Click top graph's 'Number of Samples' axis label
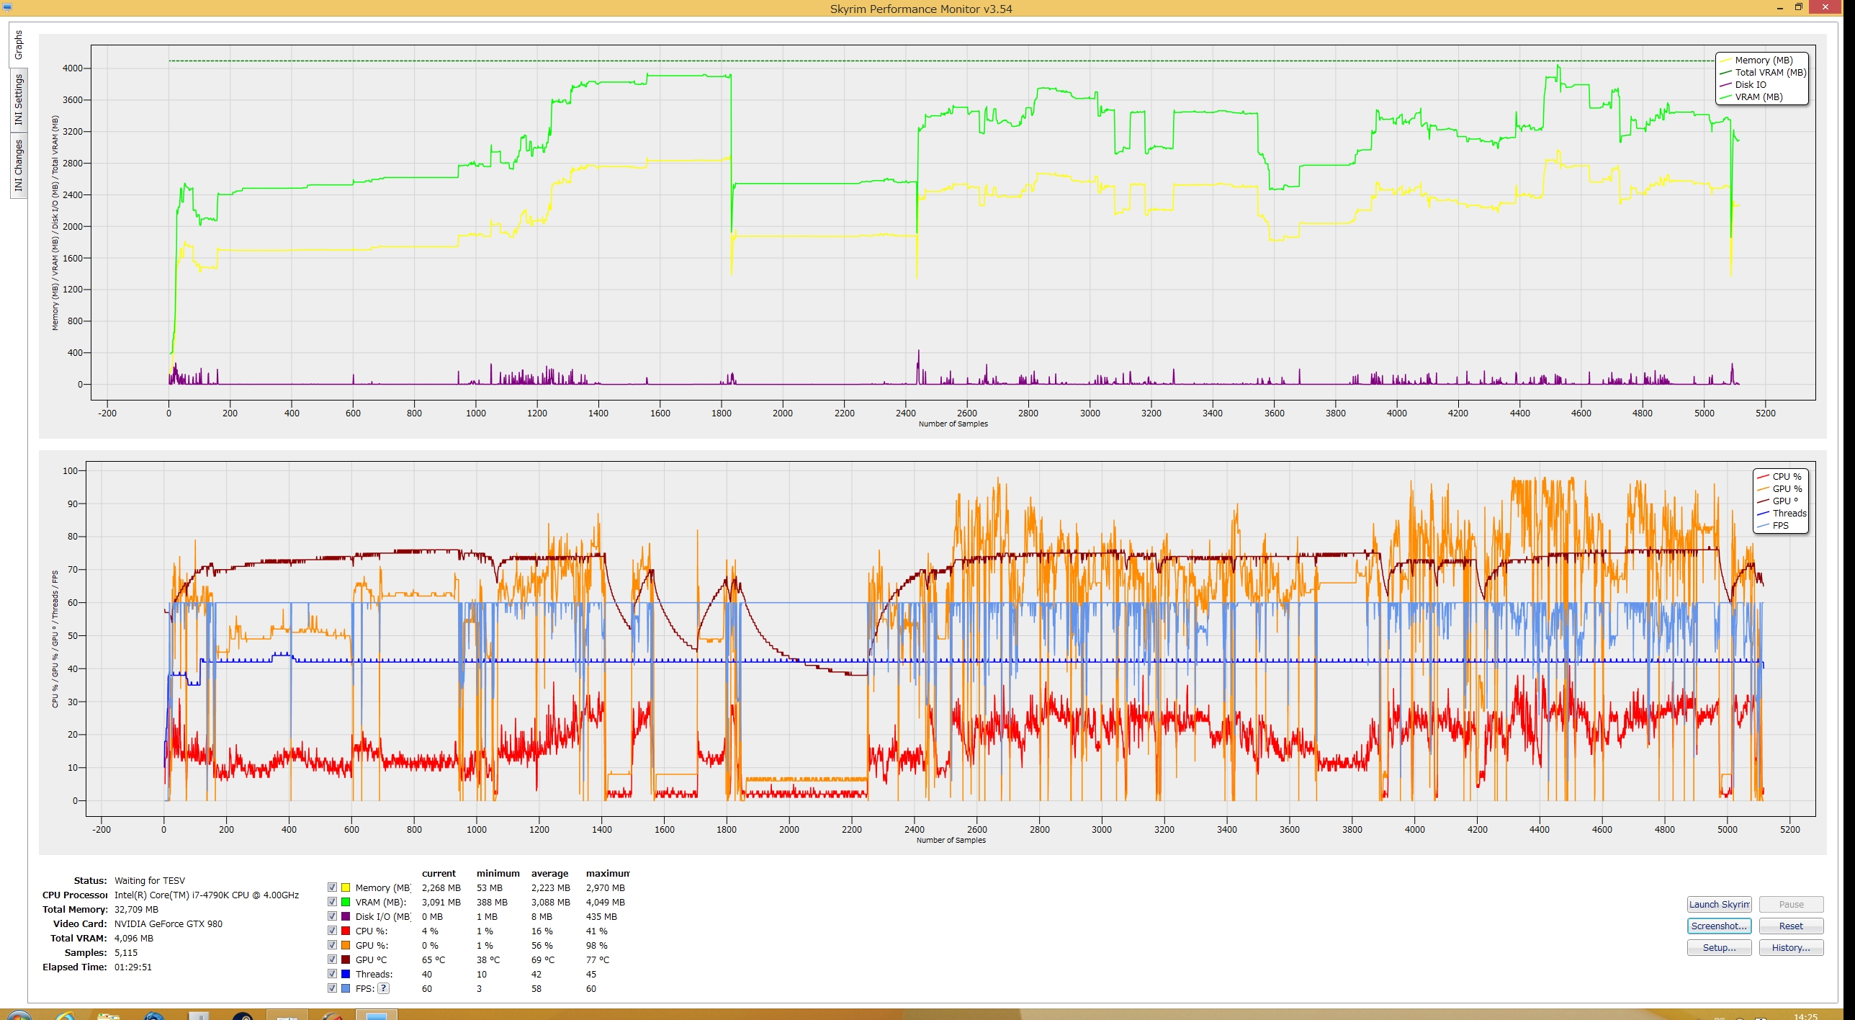This screenshot has height=1020, width=1855. 953,424
